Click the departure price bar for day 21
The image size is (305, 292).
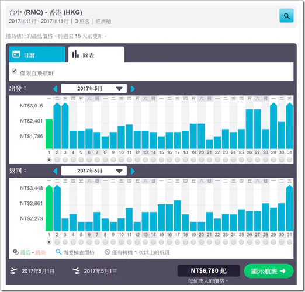209,144
